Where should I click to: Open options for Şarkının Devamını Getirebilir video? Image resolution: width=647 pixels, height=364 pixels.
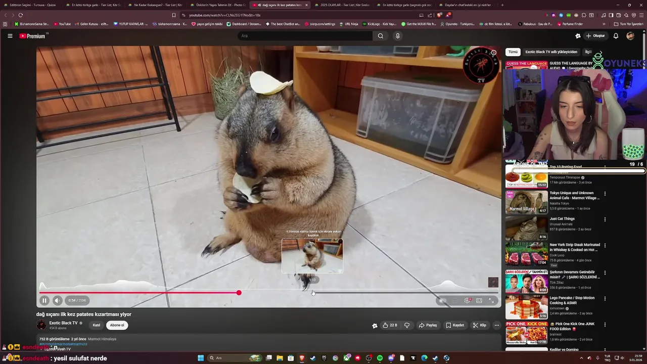point(605,272)
